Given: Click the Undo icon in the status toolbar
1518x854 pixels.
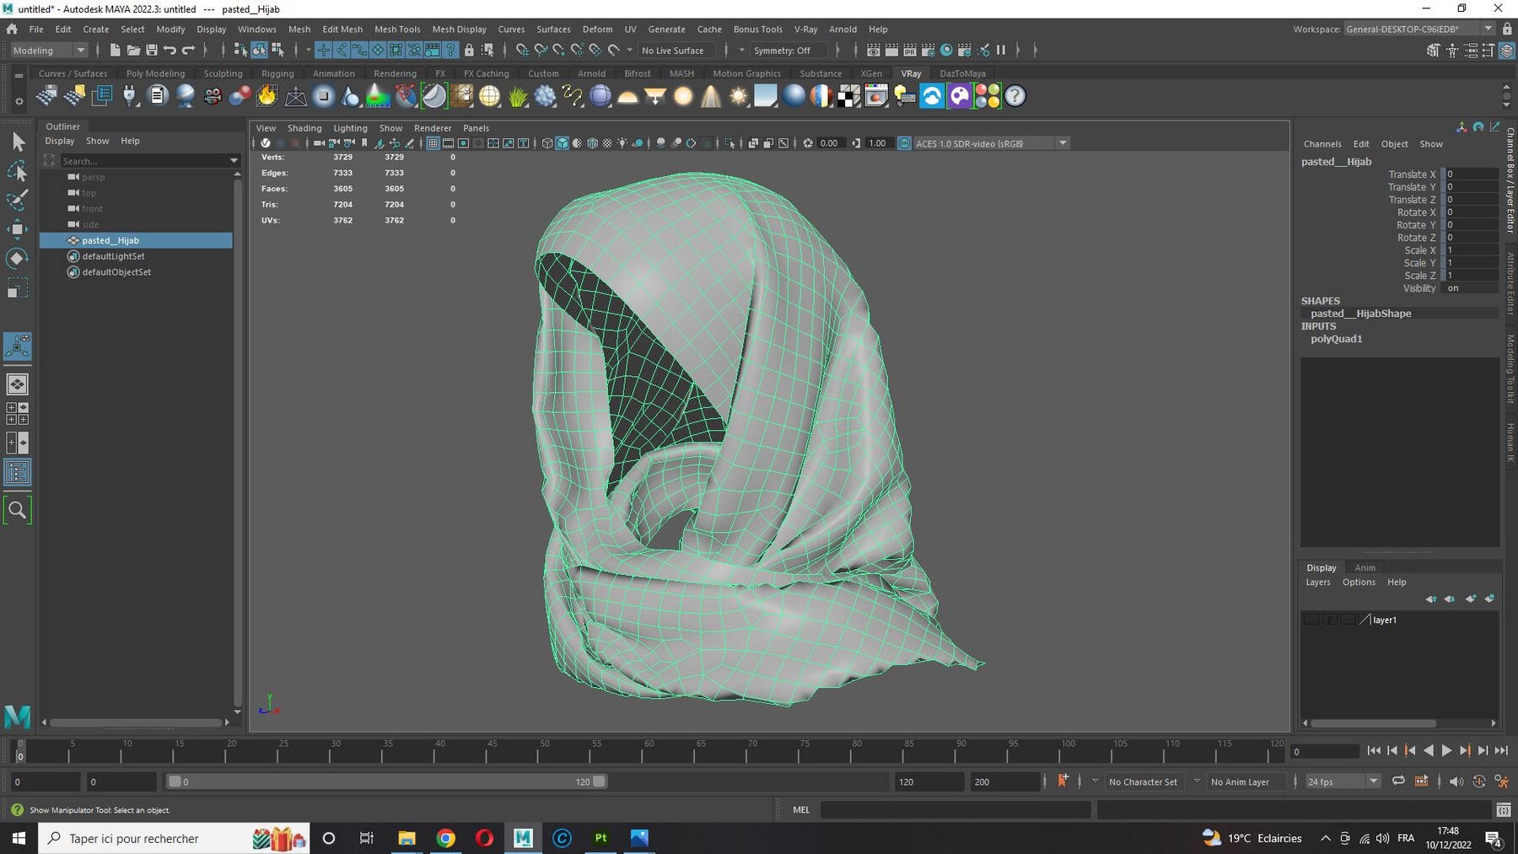Looking at the screenshot, I should coord(170,50).
